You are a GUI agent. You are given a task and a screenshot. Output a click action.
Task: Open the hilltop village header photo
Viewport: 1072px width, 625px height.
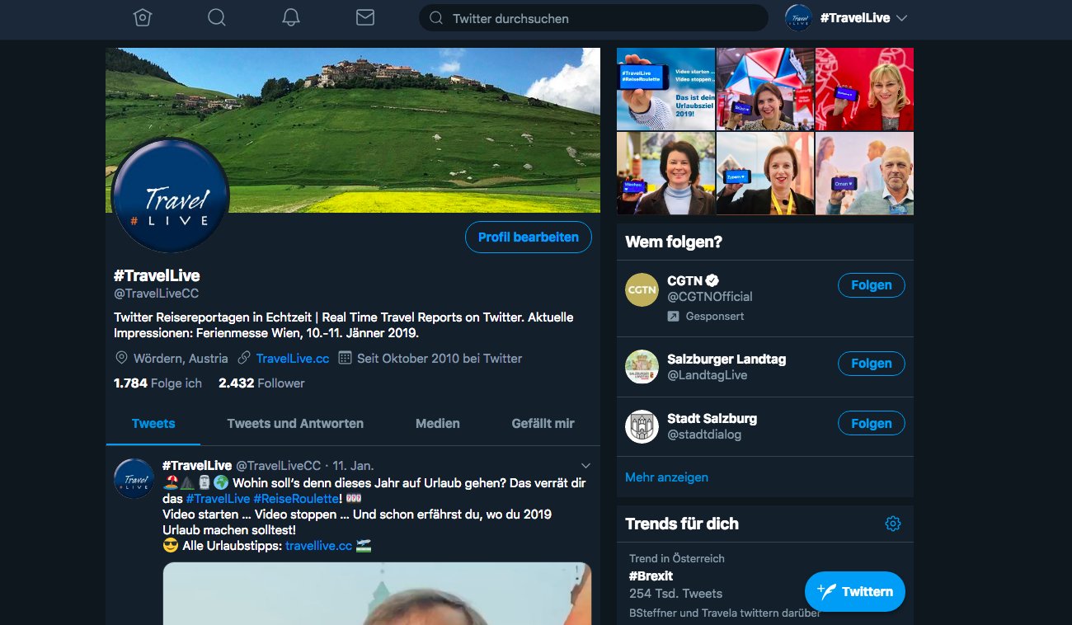click(x=353, y=130)
